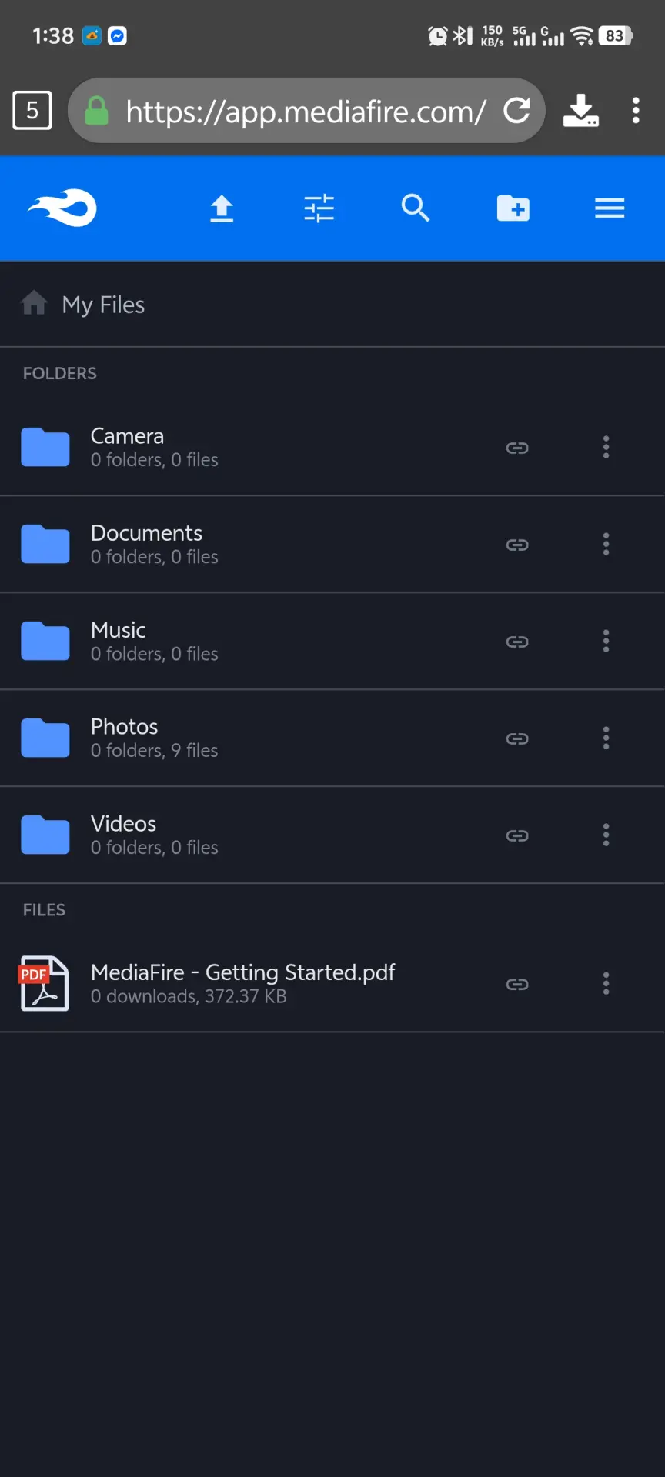Image resolution: width=665 pixels, height=1477 pixels.
Task: Open the browser three-dot menu
Action: pyautogui.click(x=636, y=110)
